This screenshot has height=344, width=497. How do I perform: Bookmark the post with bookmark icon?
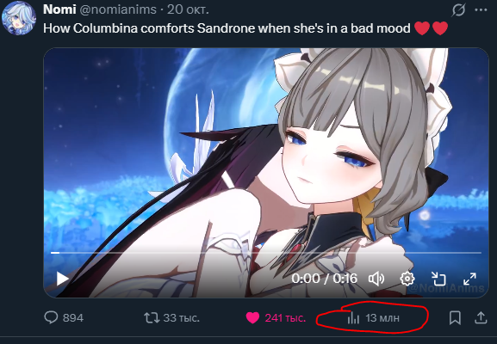[455, 317]
